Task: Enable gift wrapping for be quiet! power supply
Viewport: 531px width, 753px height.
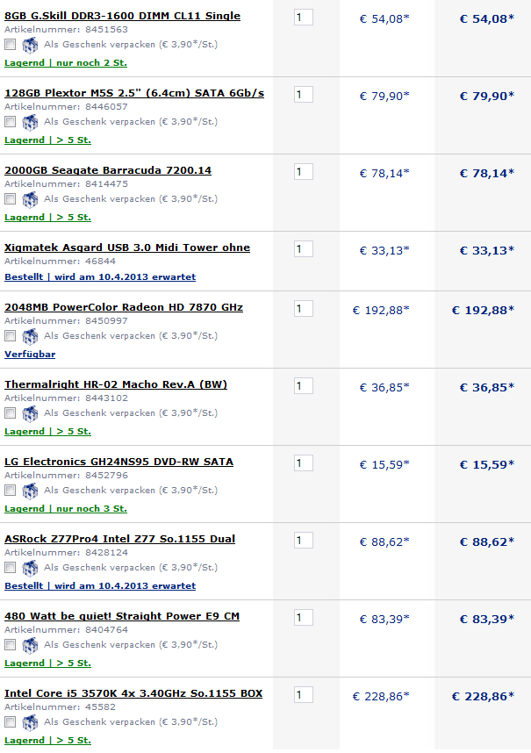Action: pyautogui.click(x=10, y=645)
